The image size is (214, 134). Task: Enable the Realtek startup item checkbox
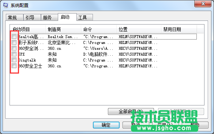[x=14, y=37]
